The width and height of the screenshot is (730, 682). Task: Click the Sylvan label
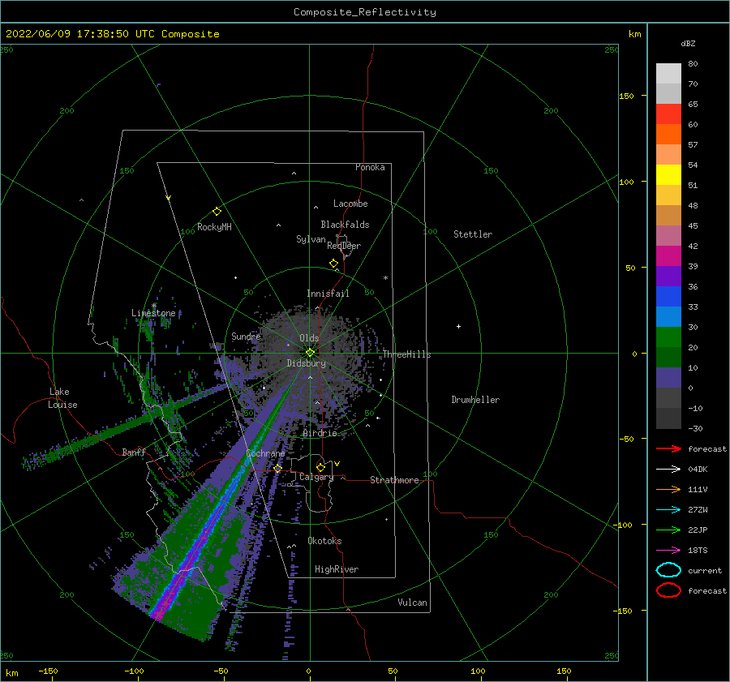pos(311,239)
